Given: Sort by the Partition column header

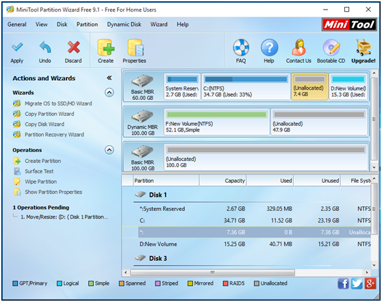Looking at the screenshot, I should (166, 181).
